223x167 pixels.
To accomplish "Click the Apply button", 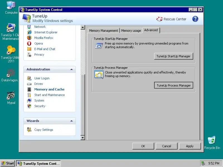I will (x=190, y=146).
